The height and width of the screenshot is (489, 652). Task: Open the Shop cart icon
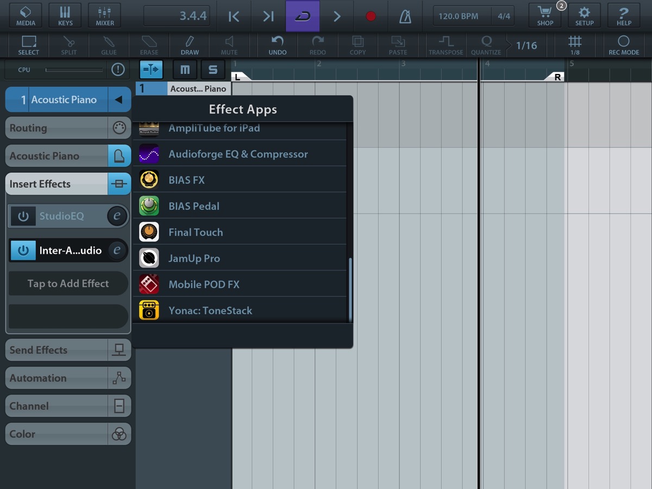click(x=545, y=16)
